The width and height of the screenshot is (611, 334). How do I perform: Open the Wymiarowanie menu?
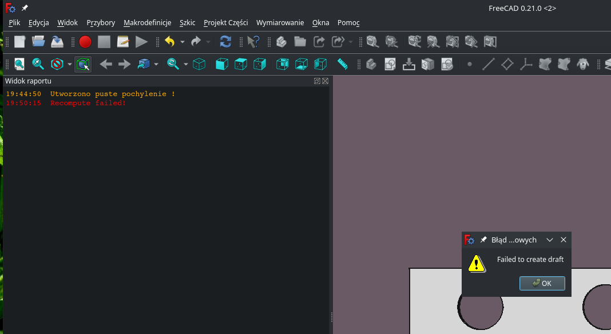click(x=280, y=23)
